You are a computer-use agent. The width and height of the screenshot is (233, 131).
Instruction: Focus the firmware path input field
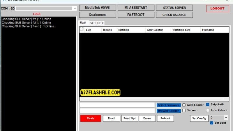click(117, 105)
